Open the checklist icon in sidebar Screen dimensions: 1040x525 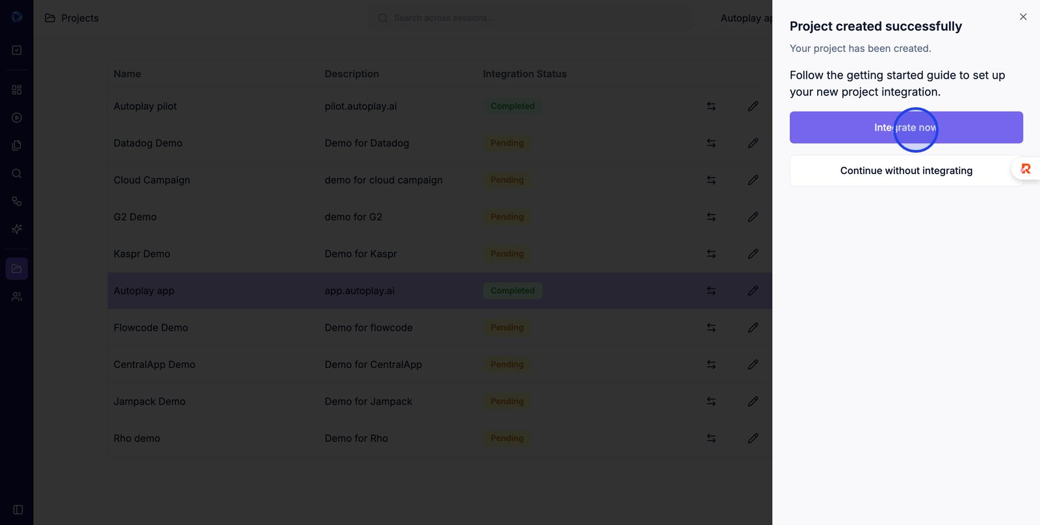click(17, 50)
